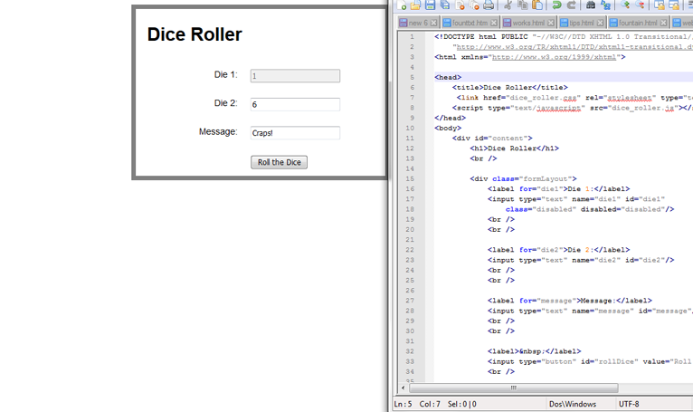Viewport: 693px width, 412px height.
Task: Click the horizontal scrollbar in the editor
Action: click(516, 388)
